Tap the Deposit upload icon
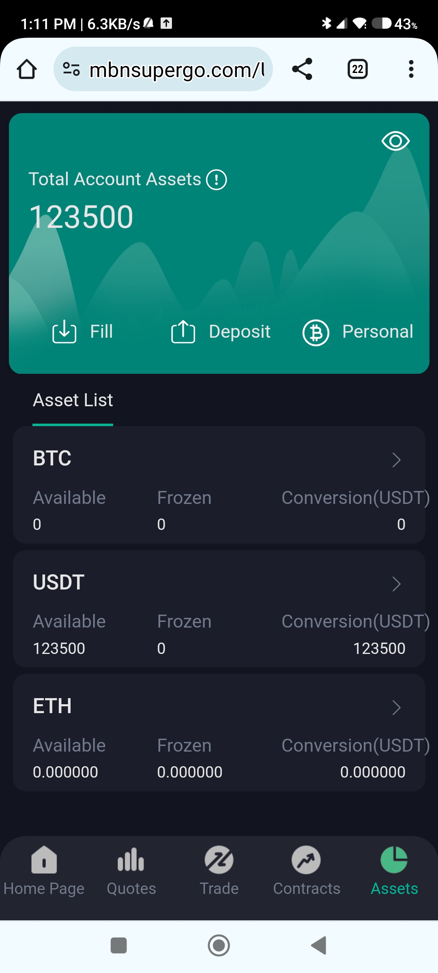438x973 pixels. point(183,332)
